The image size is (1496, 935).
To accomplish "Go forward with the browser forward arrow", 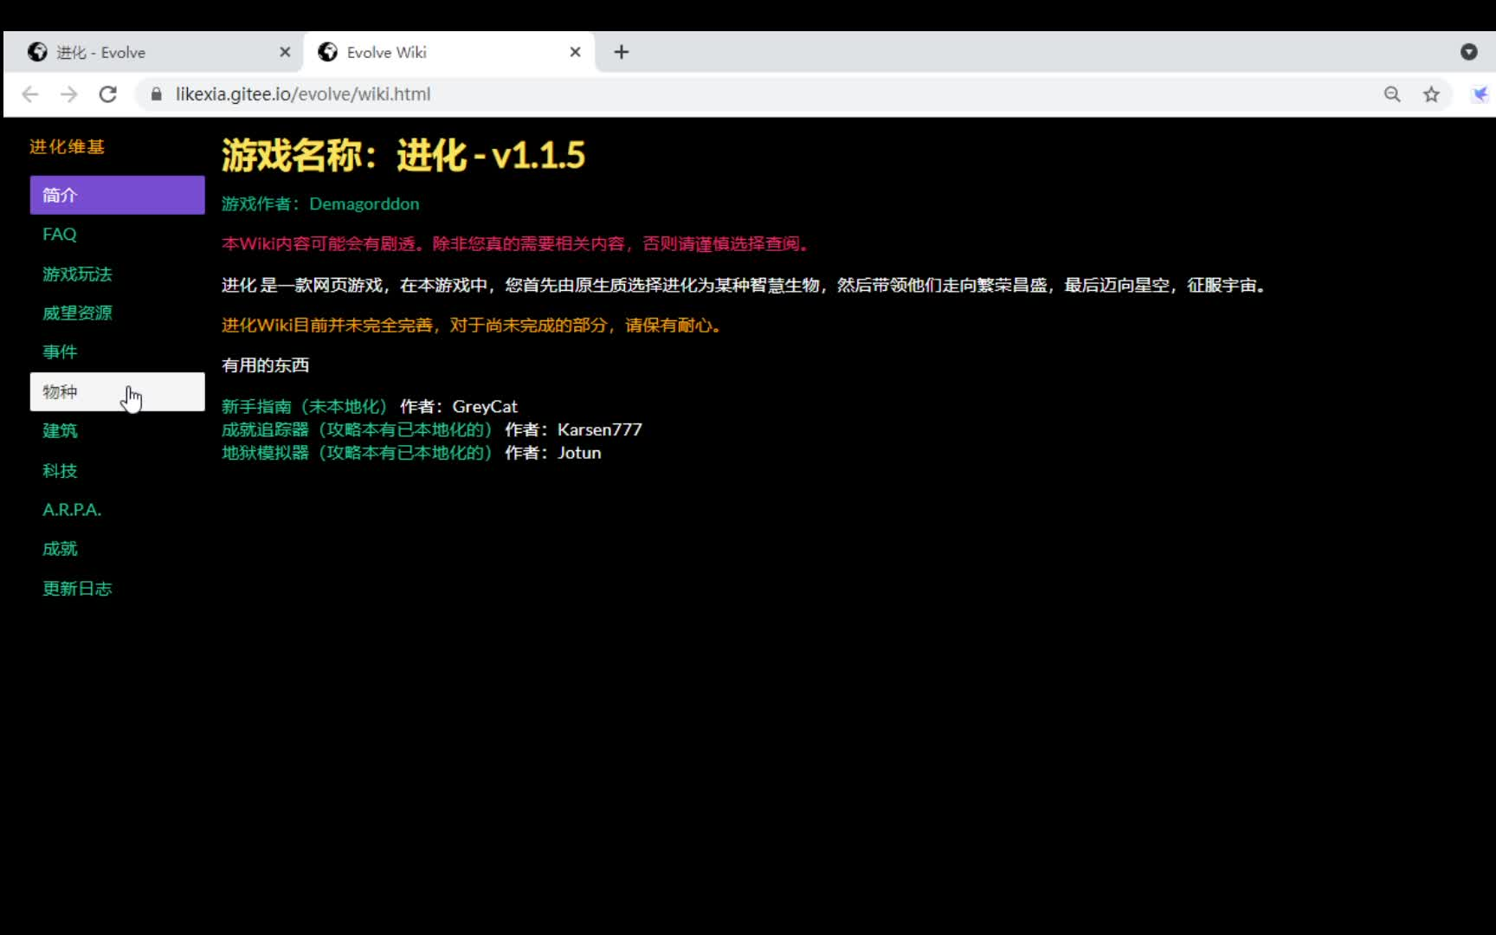I will pyautogui.click(x=69, y=94).
